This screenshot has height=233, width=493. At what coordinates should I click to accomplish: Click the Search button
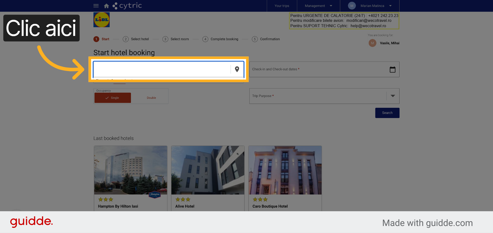387,113
